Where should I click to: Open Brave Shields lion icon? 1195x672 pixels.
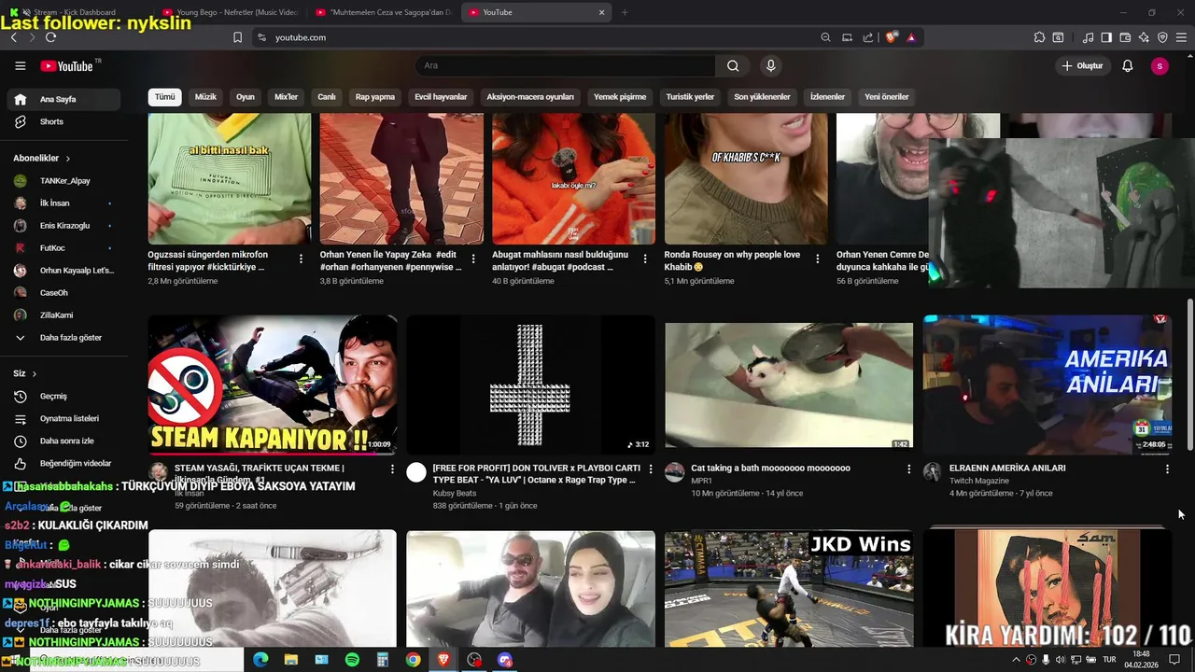(x=892, y=37)
